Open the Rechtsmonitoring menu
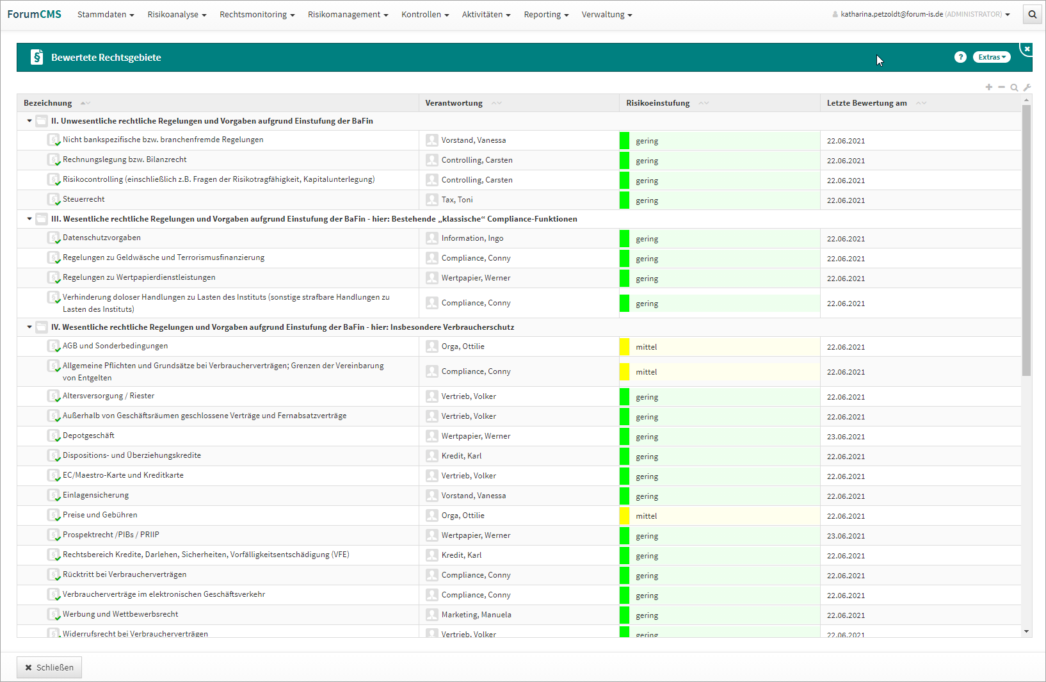The width and height of the screenshot is (1046, 682). (257, 14)
